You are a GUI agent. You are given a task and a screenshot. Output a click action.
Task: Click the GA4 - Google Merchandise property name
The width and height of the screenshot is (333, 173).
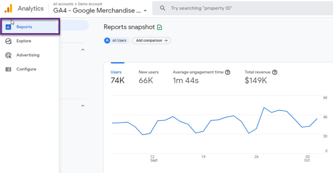(97, 11)
